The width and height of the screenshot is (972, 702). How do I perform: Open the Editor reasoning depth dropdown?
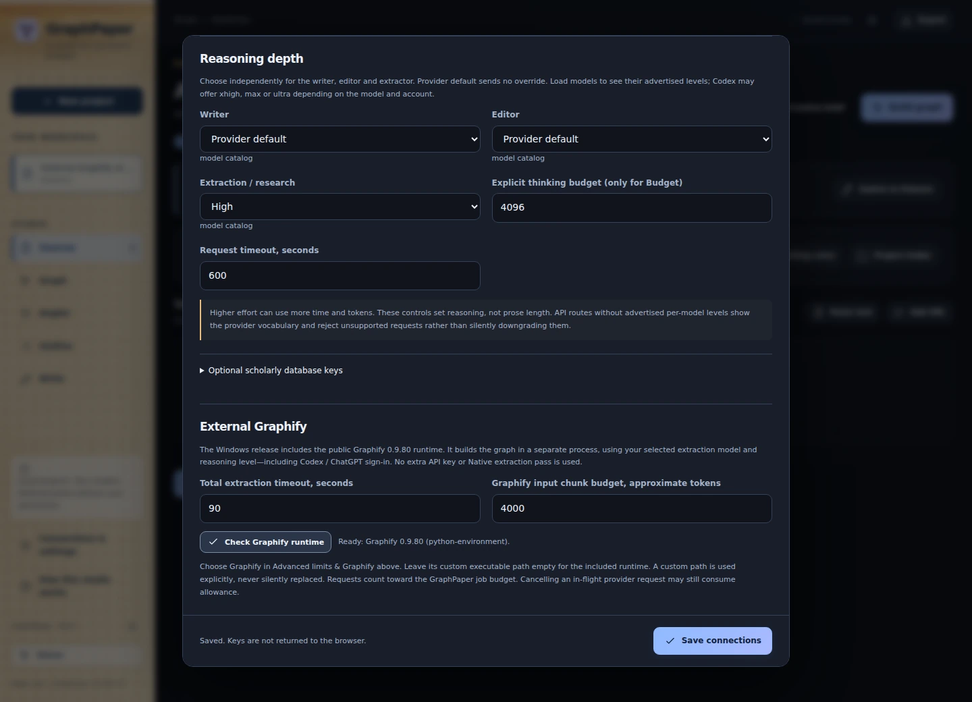coord(631,139)
